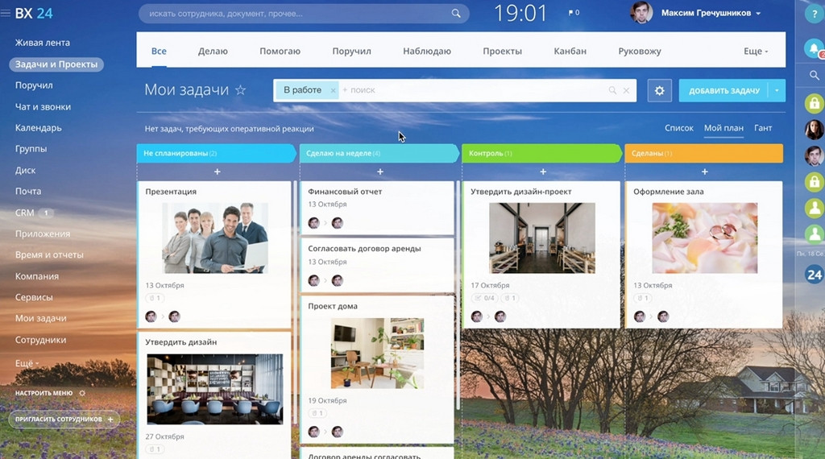Add a task to Не спланированы column
825x459 pixels.
tap(217, 172)
